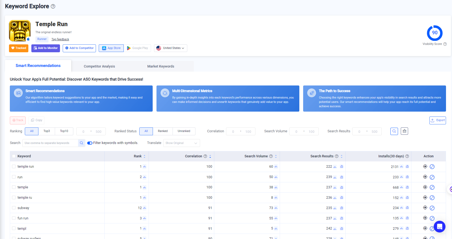Click the Tracked button
452x239 pixels.
19,48
